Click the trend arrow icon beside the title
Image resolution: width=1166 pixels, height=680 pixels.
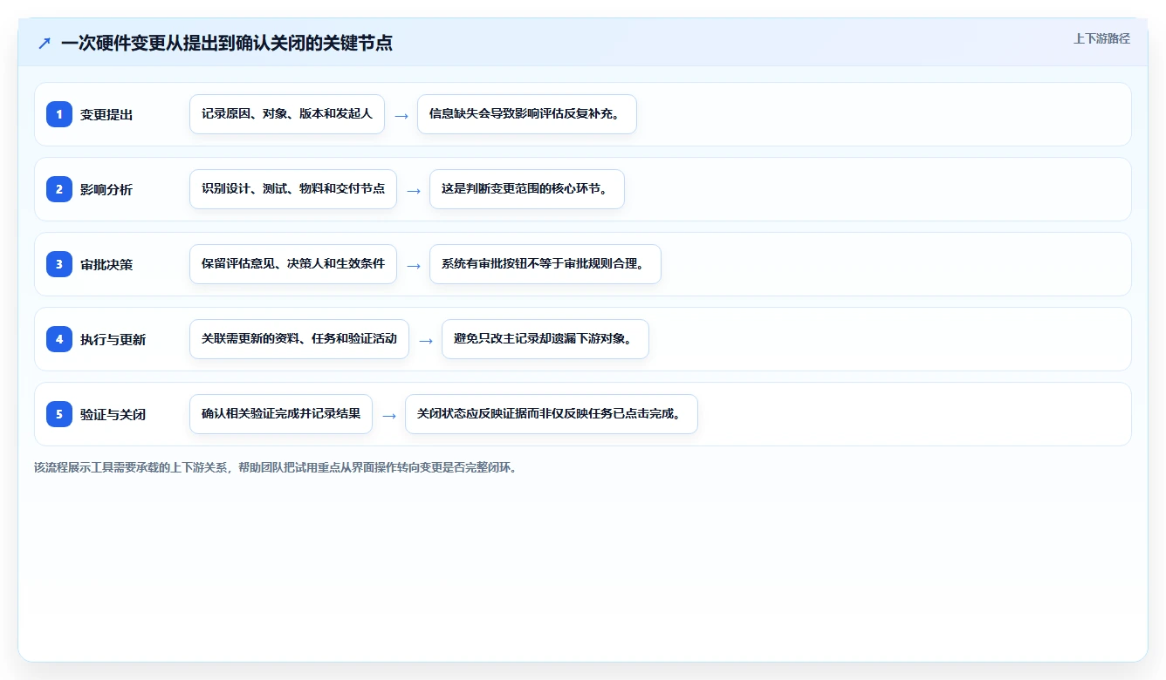point(45,43)
